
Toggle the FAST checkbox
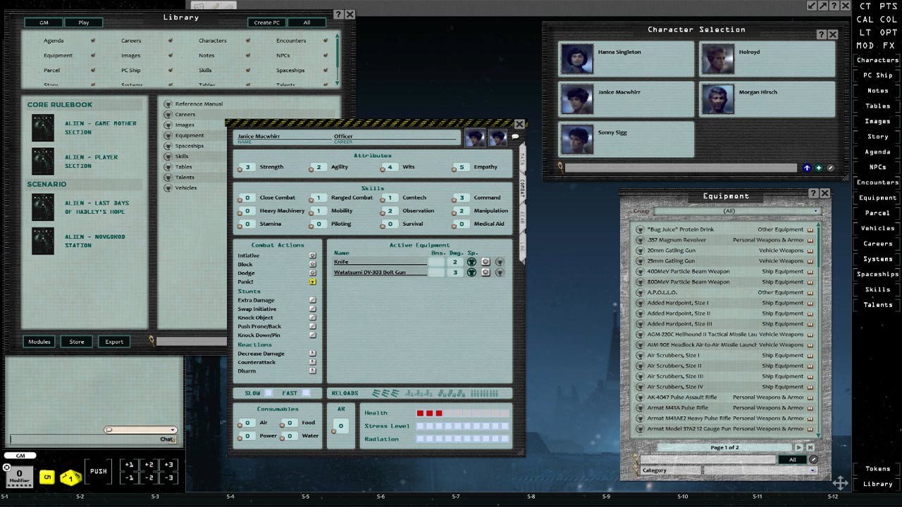click(x=305, y=392)
